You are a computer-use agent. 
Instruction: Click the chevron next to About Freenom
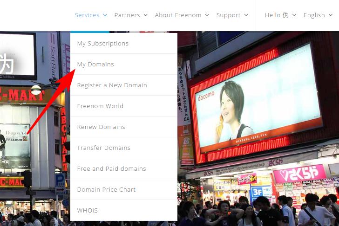point(207,15)
